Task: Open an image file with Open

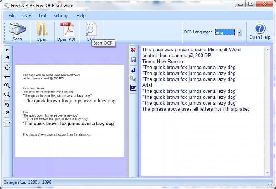Action: 42,32
